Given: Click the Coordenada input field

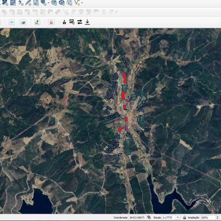Looking at the screenshot, I should [137, 217].
